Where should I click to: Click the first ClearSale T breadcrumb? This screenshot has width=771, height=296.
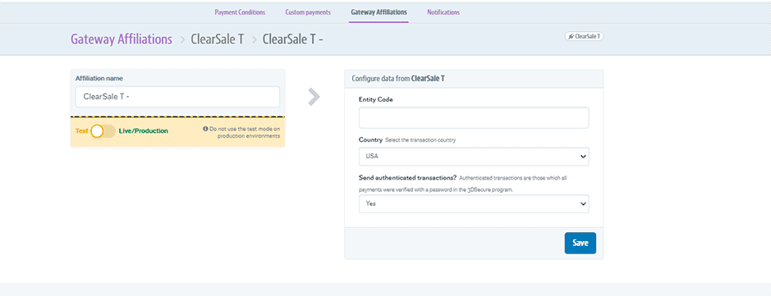[x=218, y=39]
